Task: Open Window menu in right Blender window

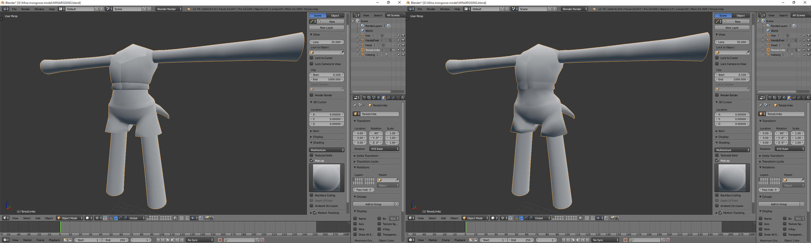Action: point(445,9)
